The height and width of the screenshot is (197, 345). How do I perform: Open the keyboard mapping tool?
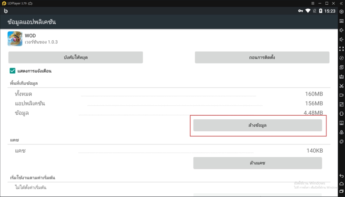pos(341,21)
